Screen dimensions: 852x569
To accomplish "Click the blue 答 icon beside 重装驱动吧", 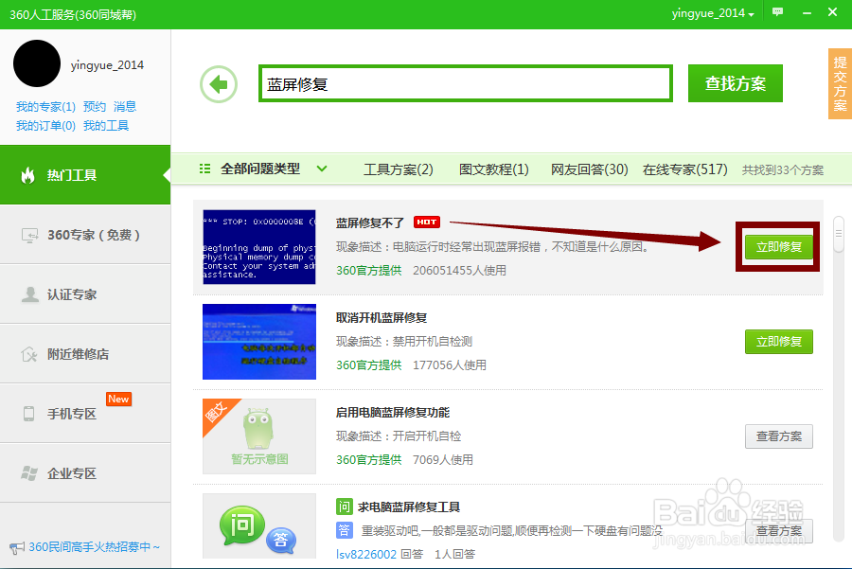I will [344, 530].
